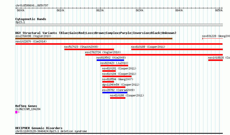
Task: Click the nsv610189 (Cooper2011) label
Action: 148,47
